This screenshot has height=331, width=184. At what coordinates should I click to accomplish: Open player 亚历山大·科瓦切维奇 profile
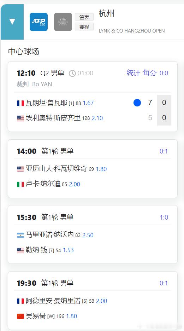tap(56, 169)
